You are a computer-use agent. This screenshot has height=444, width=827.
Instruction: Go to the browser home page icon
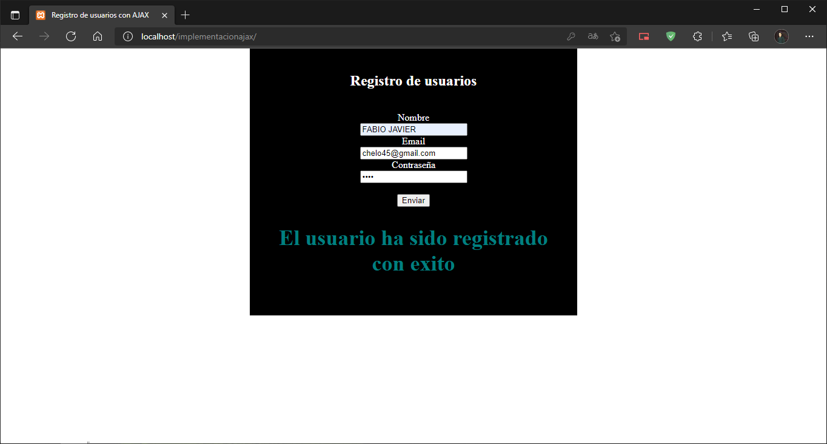coord(98,36)
